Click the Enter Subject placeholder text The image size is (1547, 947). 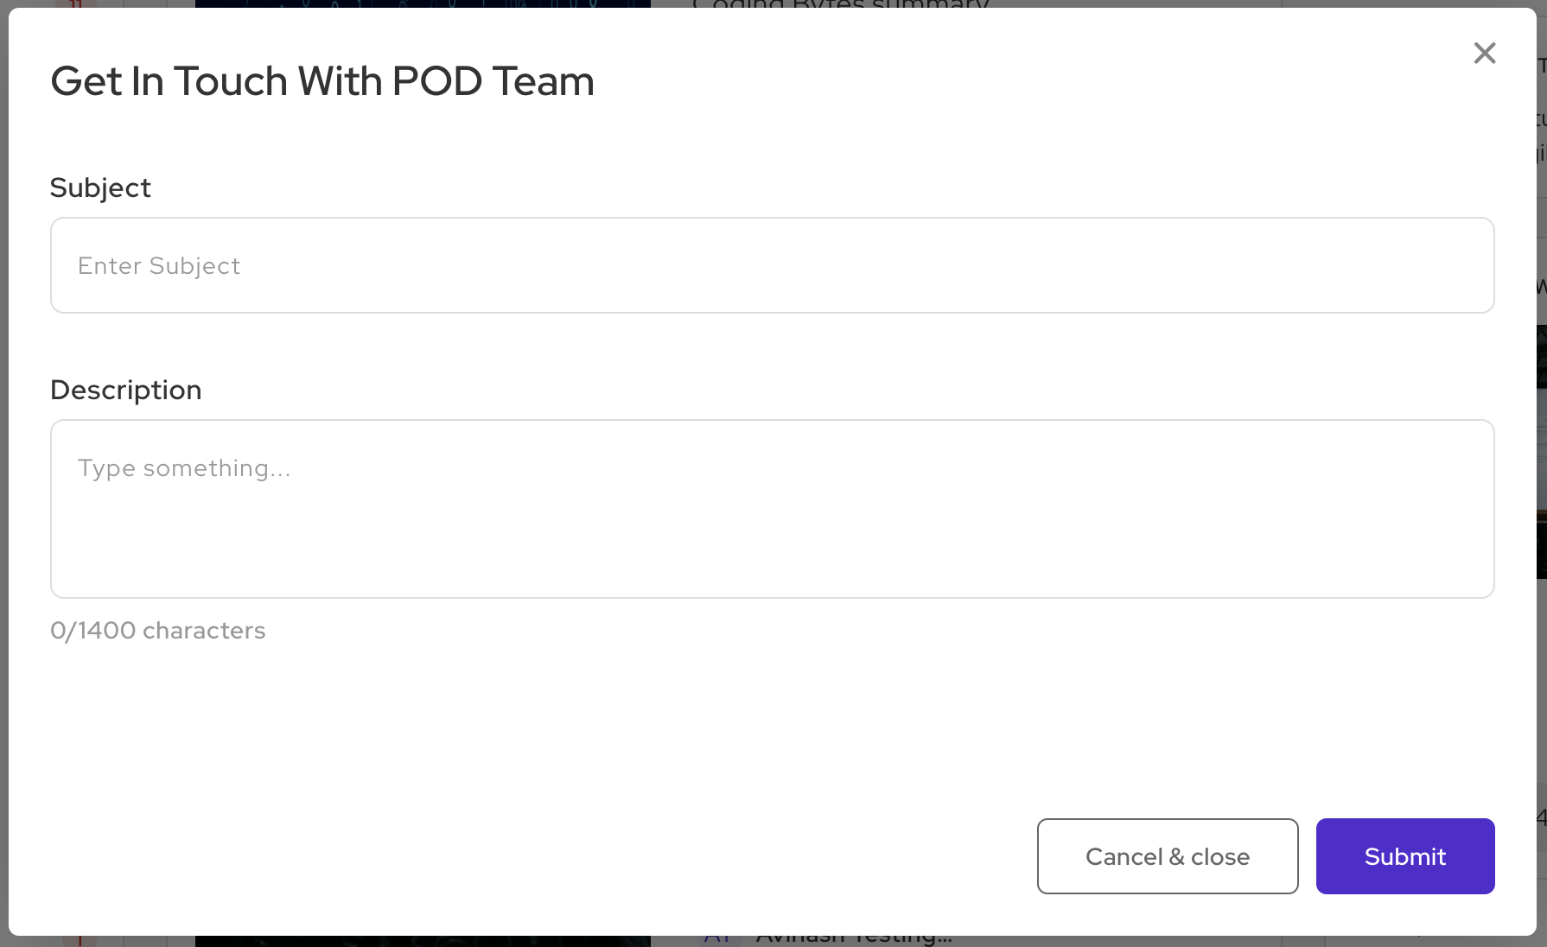coord(159,266)
